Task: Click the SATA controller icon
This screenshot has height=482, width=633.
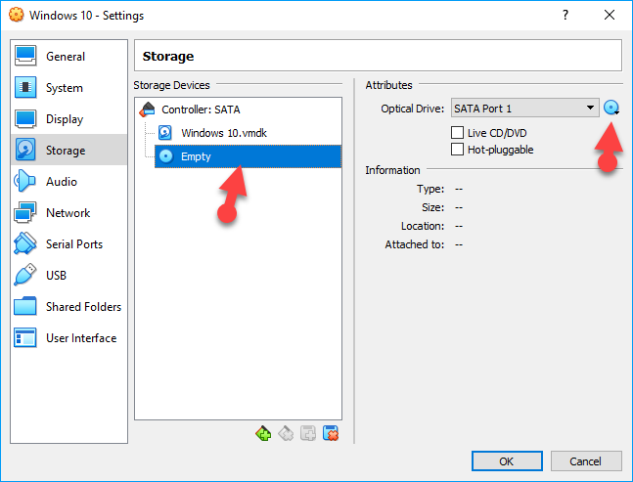Action: point(148,110)
